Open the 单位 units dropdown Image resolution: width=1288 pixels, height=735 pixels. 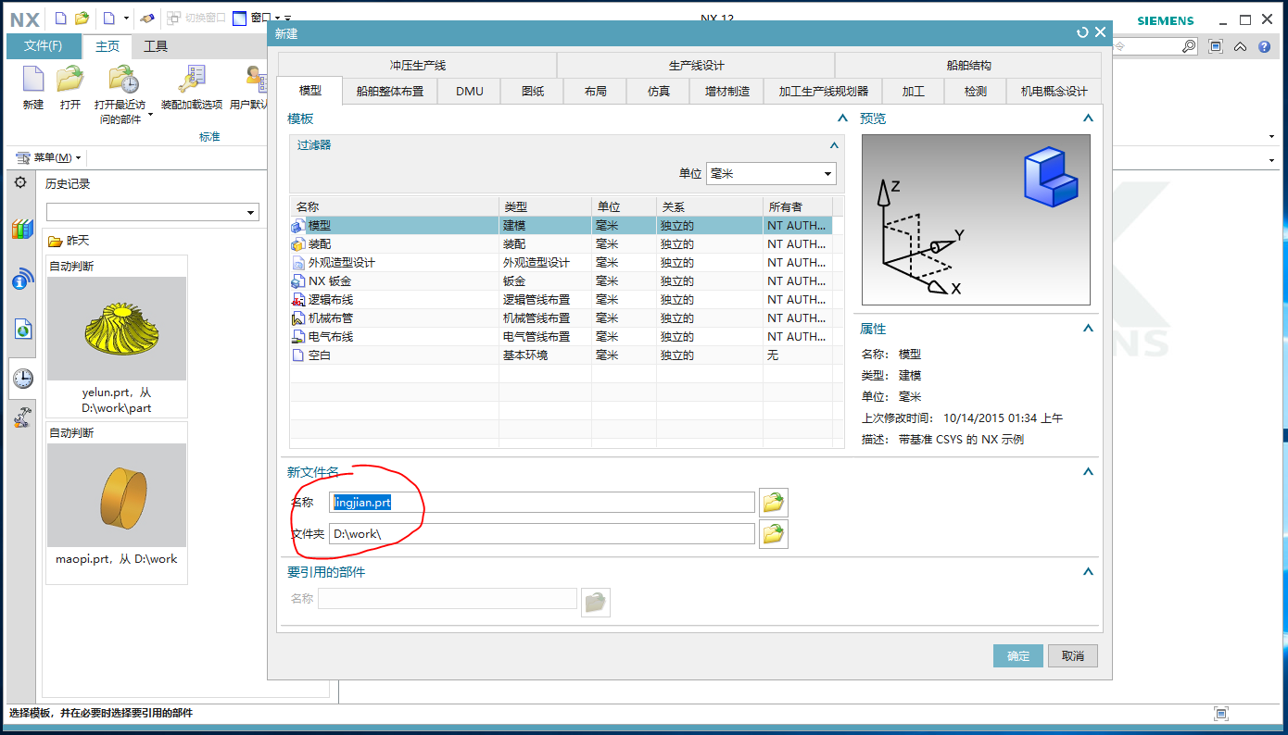coord(771,173)
